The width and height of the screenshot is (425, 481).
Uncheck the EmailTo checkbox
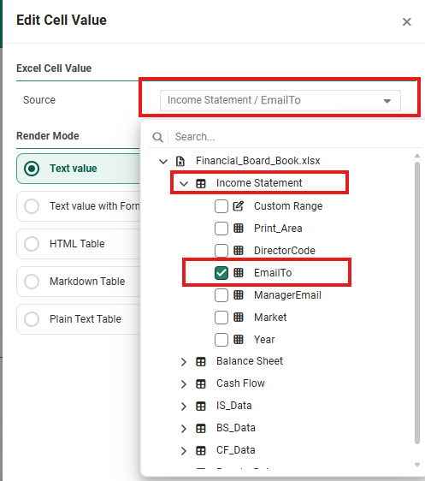click(221, 273)
